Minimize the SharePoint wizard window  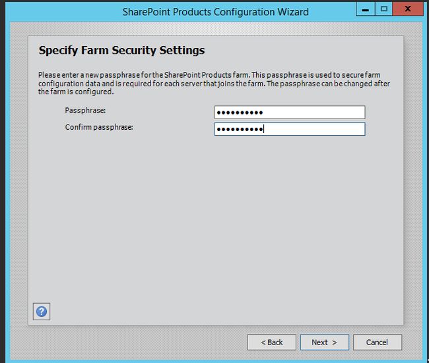tap(366, 9)
